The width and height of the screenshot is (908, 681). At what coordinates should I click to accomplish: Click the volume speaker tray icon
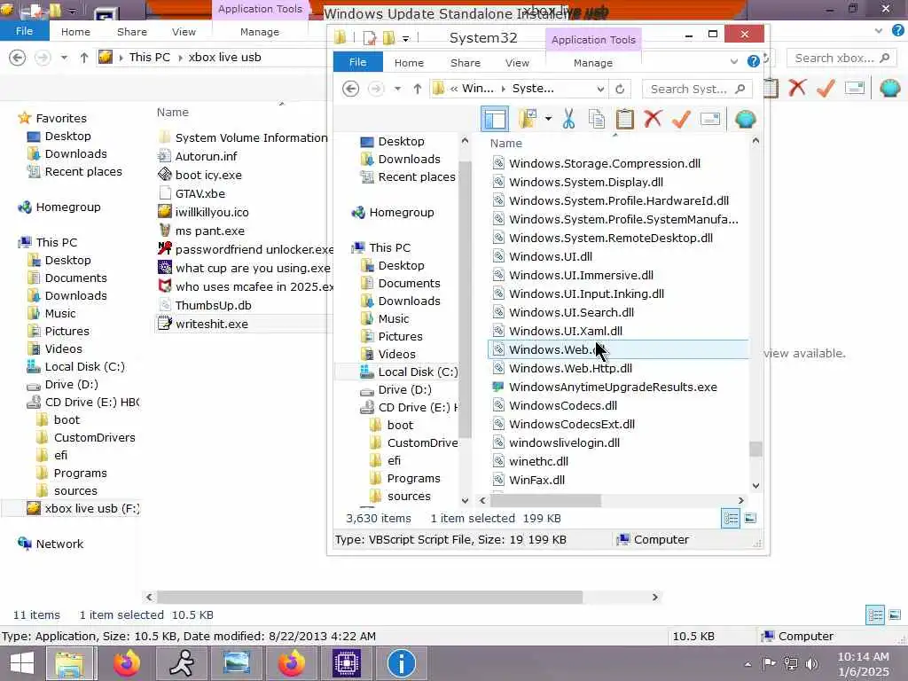(812, 664)
